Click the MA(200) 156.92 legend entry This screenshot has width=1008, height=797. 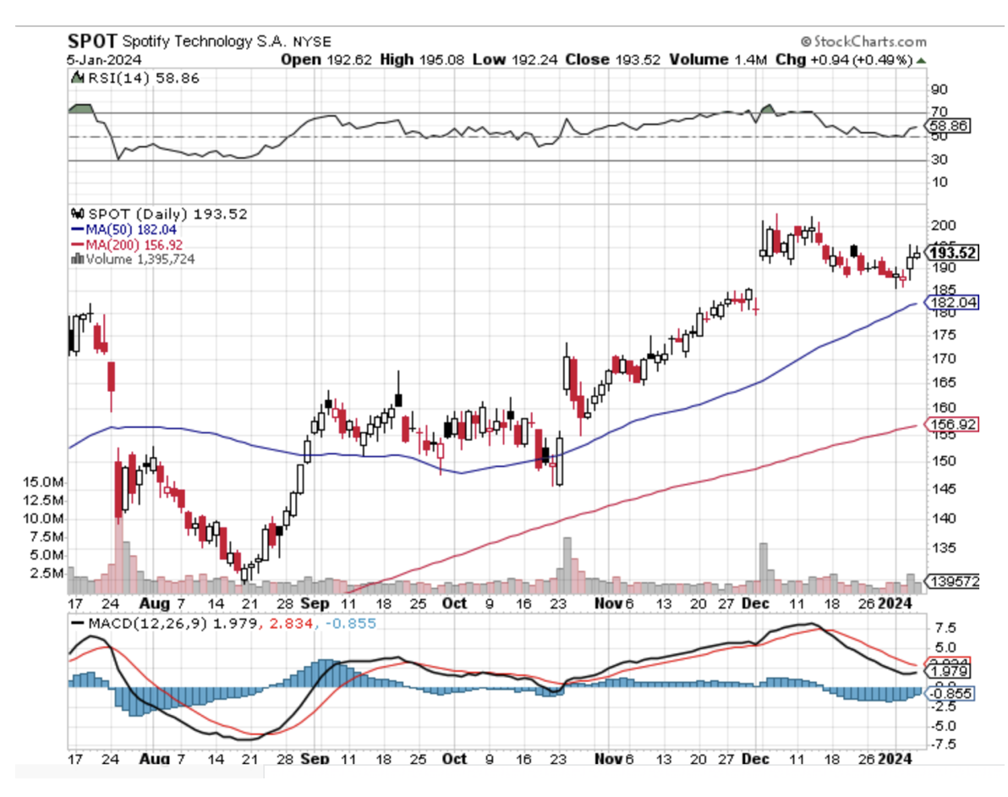[x=134, y=245]
